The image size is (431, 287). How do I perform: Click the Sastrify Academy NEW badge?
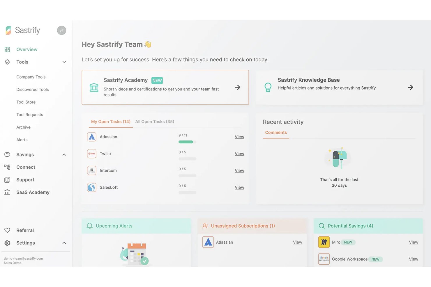pos(157,81)
